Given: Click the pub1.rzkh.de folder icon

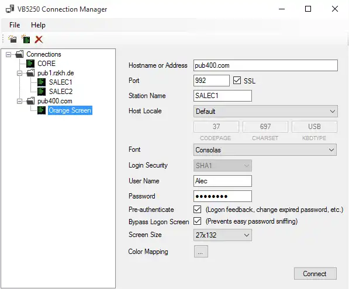Looking at the screenshot, I should coord(30,73).
